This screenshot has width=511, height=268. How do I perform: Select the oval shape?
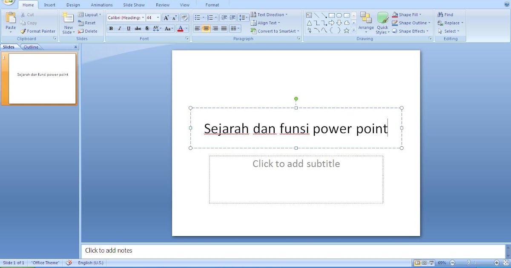pyautogui.click(x=339, y=15)
